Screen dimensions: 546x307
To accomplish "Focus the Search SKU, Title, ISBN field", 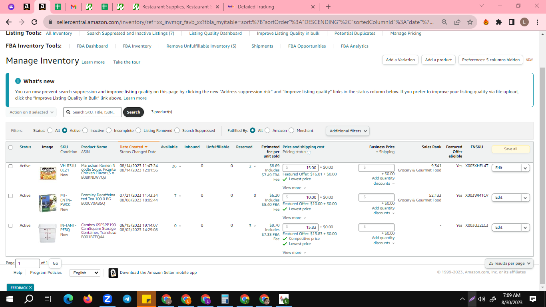I will coord(92,112).
